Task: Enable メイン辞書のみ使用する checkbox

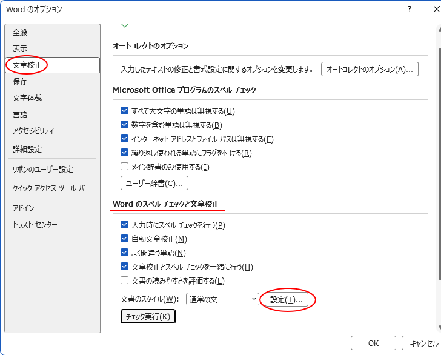Action: pos(124,167)
